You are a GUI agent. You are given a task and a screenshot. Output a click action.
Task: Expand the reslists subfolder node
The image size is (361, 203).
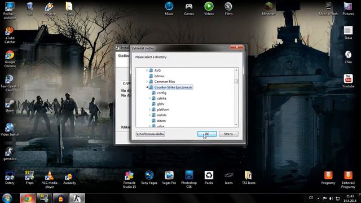[149, 115]
